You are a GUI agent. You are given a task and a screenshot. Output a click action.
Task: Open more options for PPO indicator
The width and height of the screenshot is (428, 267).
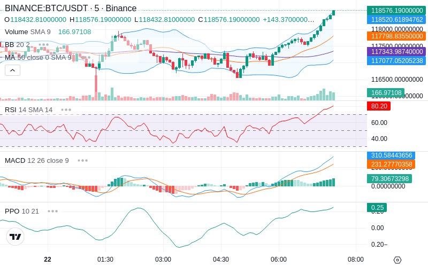point(52,211)
